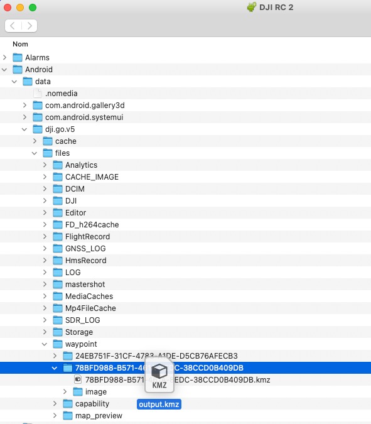The image size is (371, 424).
Task: Click the waypoint folder icon
Action: (58, 344)
